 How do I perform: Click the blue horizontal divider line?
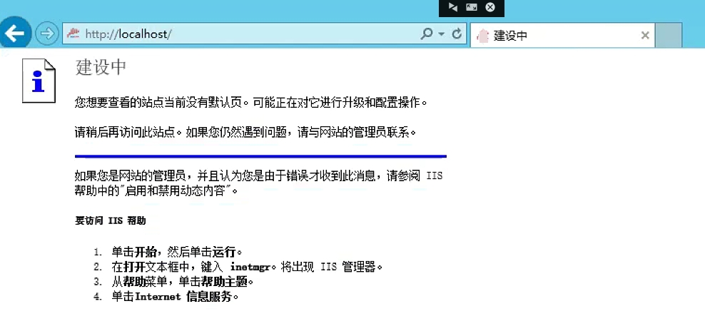click(x=260, y=156)
